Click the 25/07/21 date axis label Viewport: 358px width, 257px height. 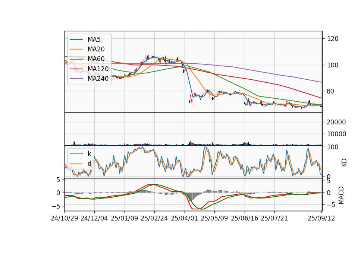coord(274,218)
